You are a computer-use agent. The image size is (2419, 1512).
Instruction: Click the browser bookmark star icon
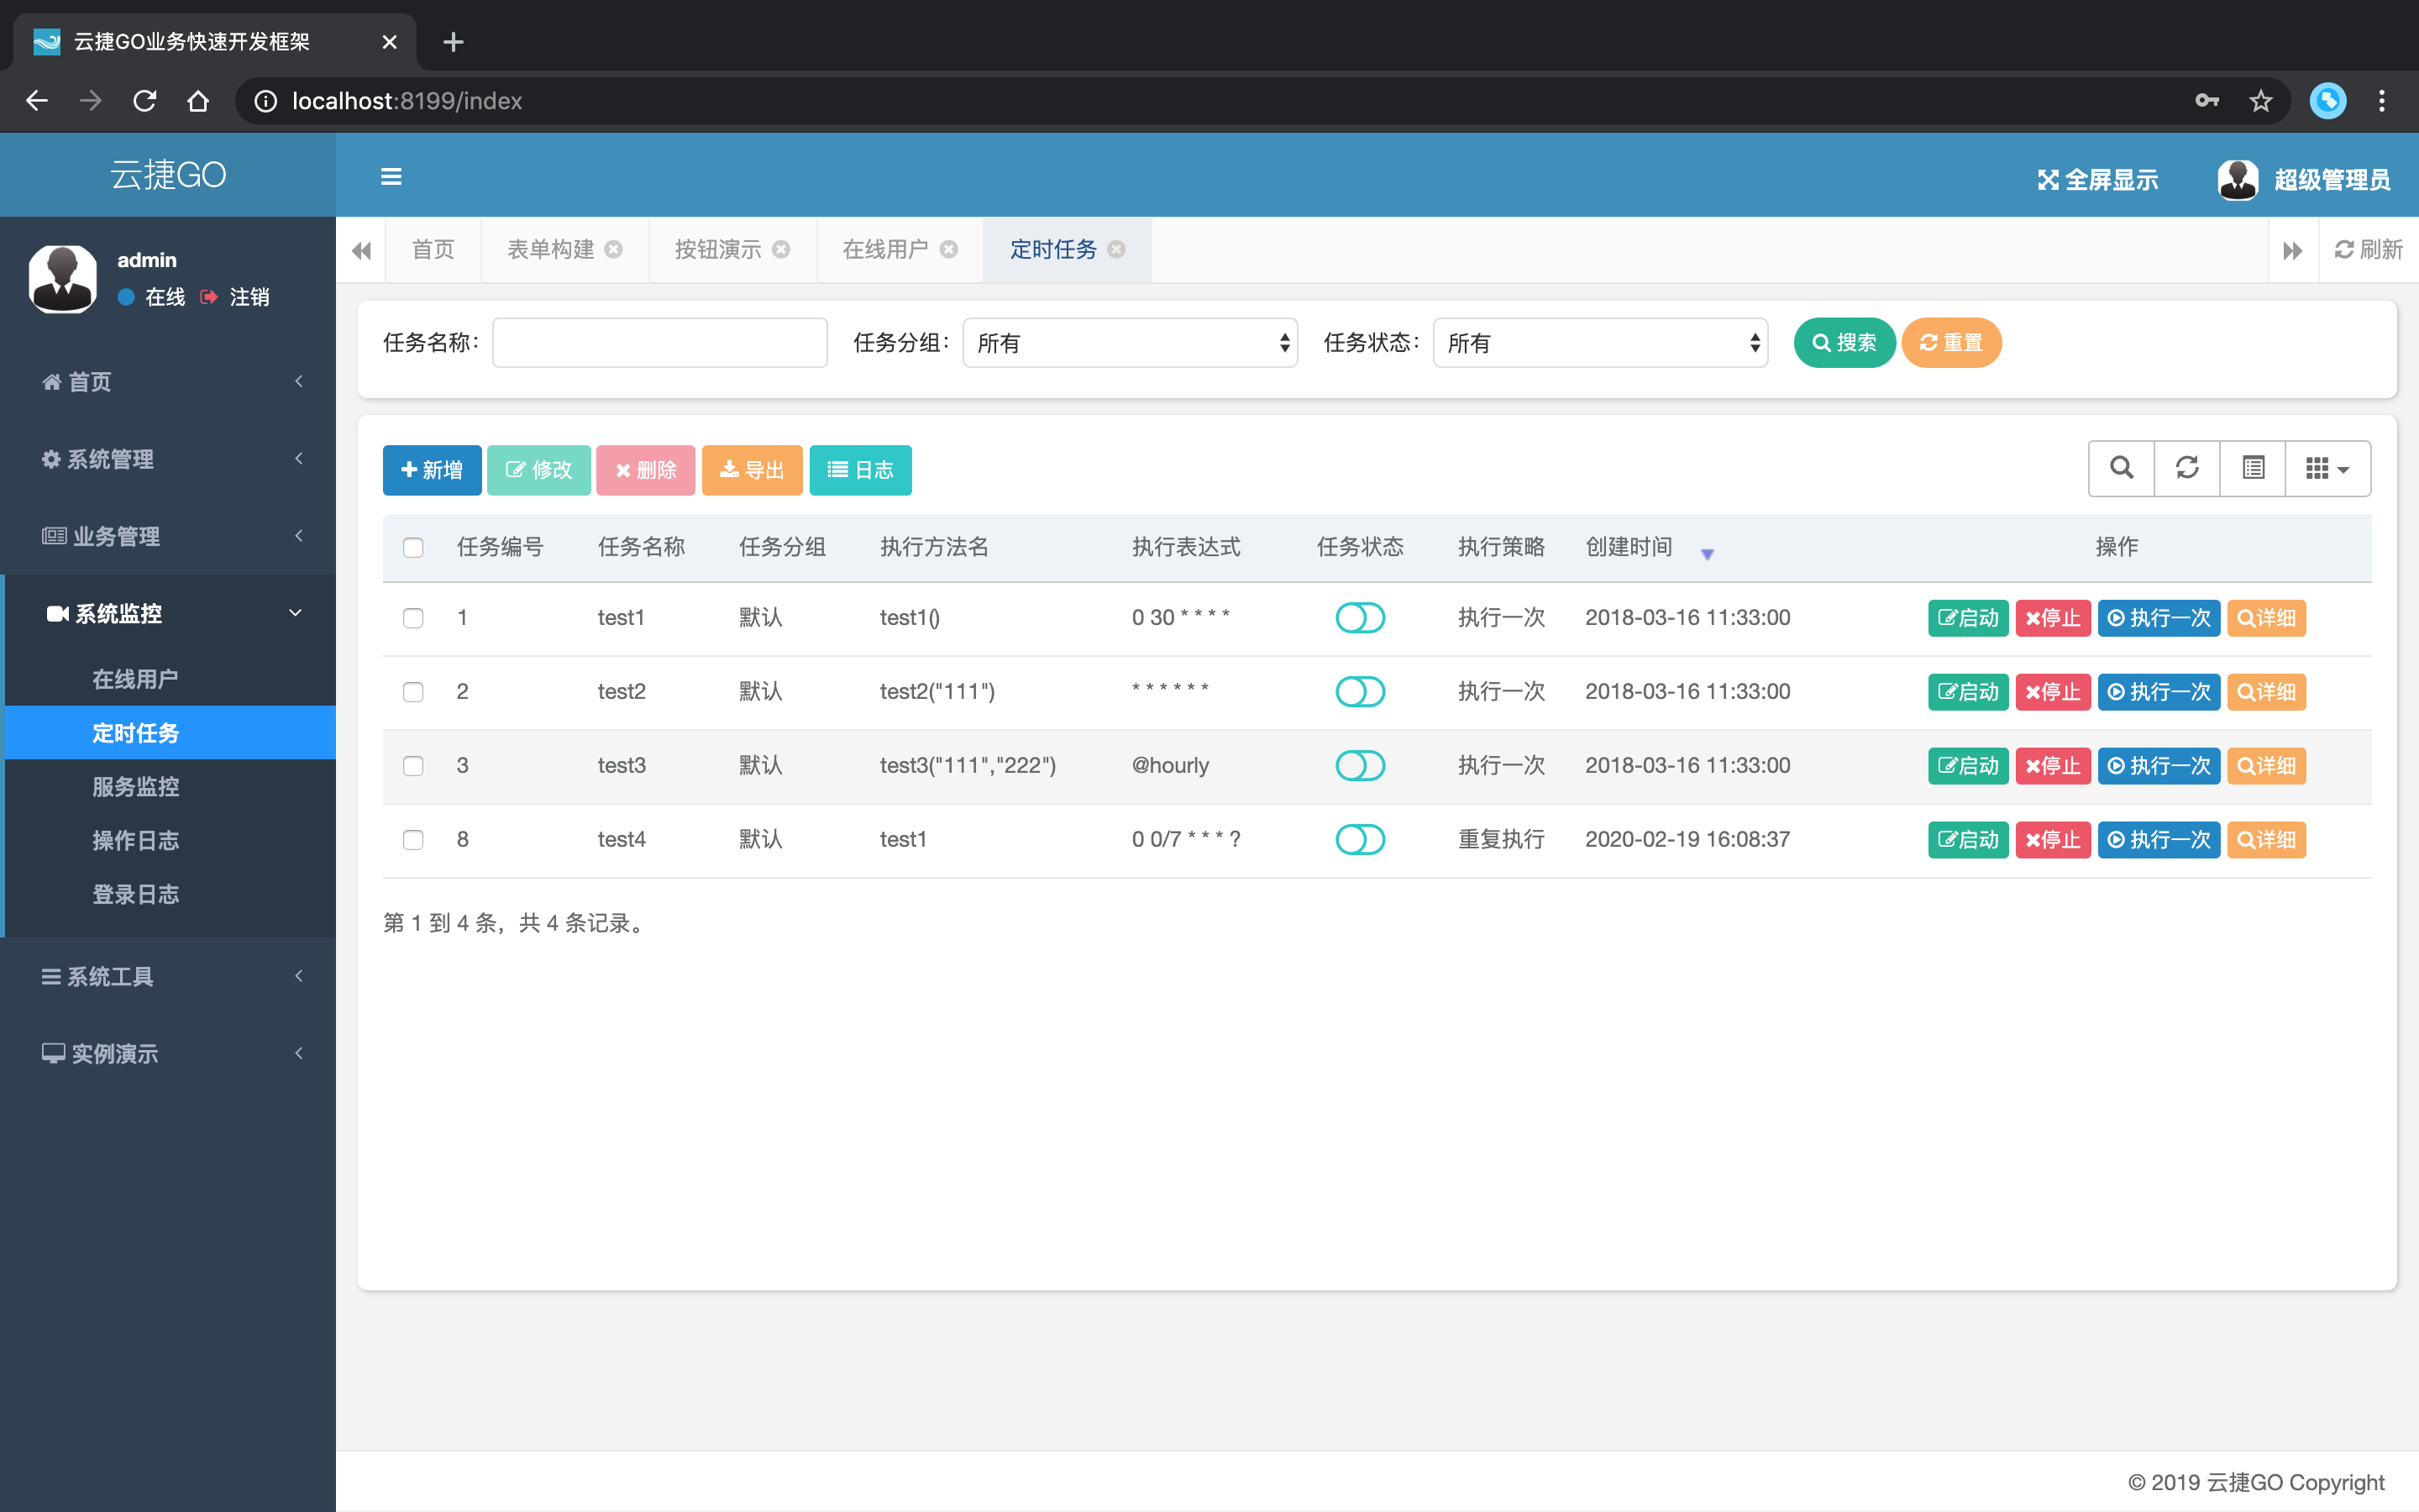pos(2260,101)
